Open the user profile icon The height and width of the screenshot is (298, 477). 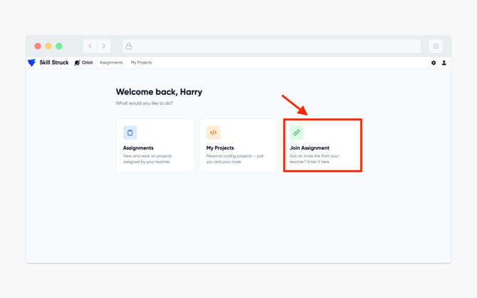point(444,63)
